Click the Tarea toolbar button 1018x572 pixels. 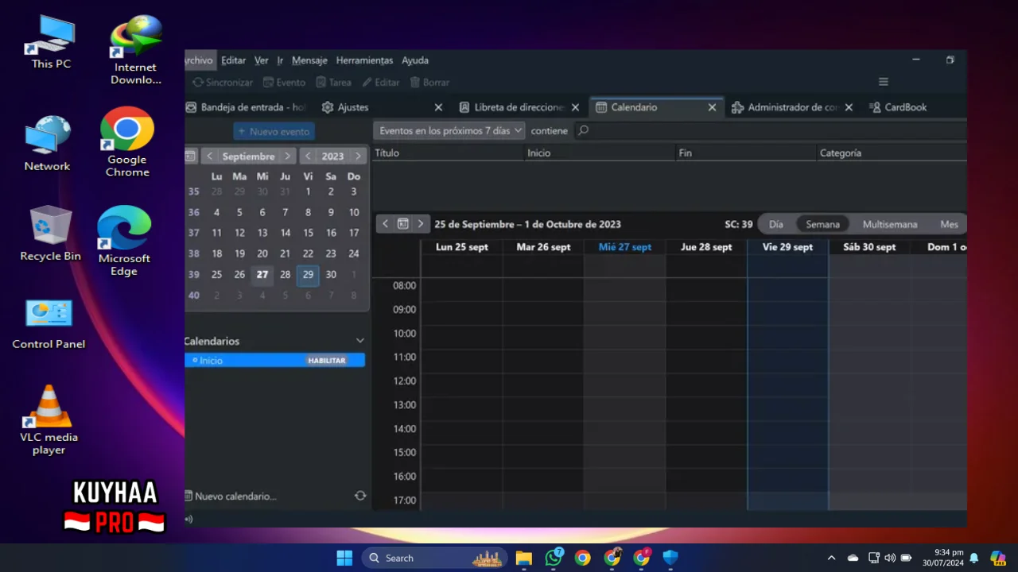(x=333, y=83)
